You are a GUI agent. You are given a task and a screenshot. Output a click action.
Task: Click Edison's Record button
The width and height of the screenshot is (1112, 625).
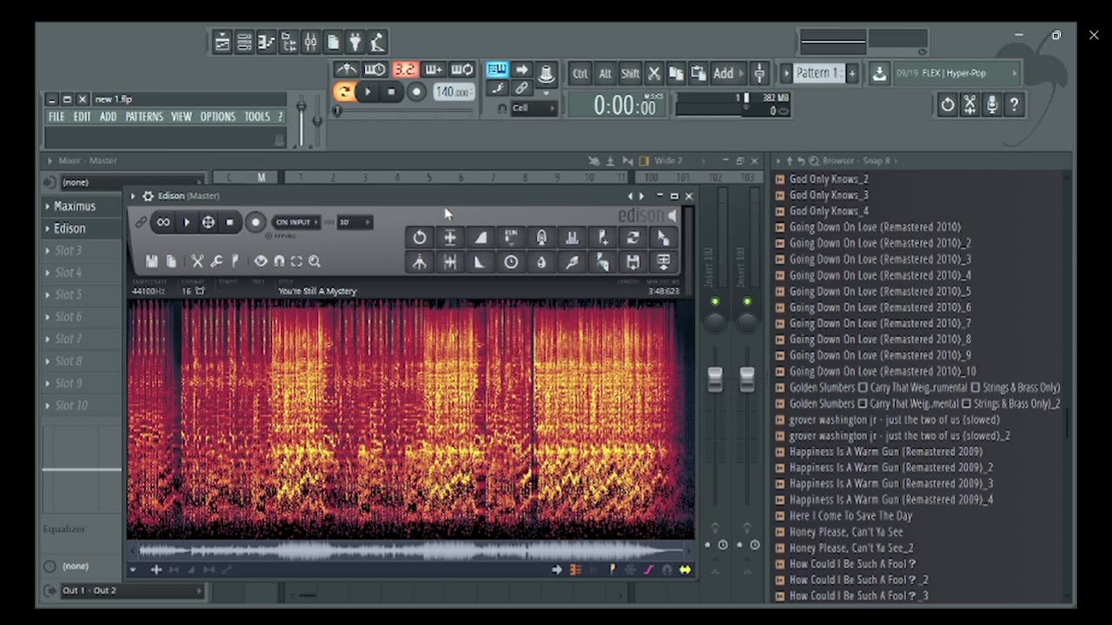[x=255, y=222]
